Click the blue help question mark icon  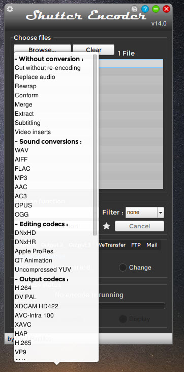pos(145,9)
